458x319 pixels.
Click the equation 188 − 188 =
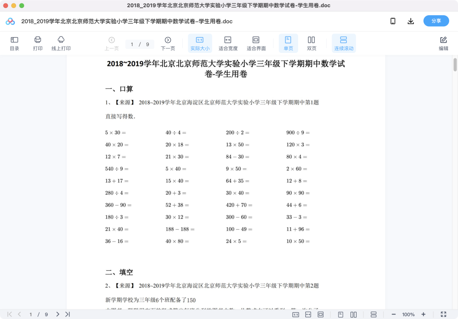pos(180,229)
